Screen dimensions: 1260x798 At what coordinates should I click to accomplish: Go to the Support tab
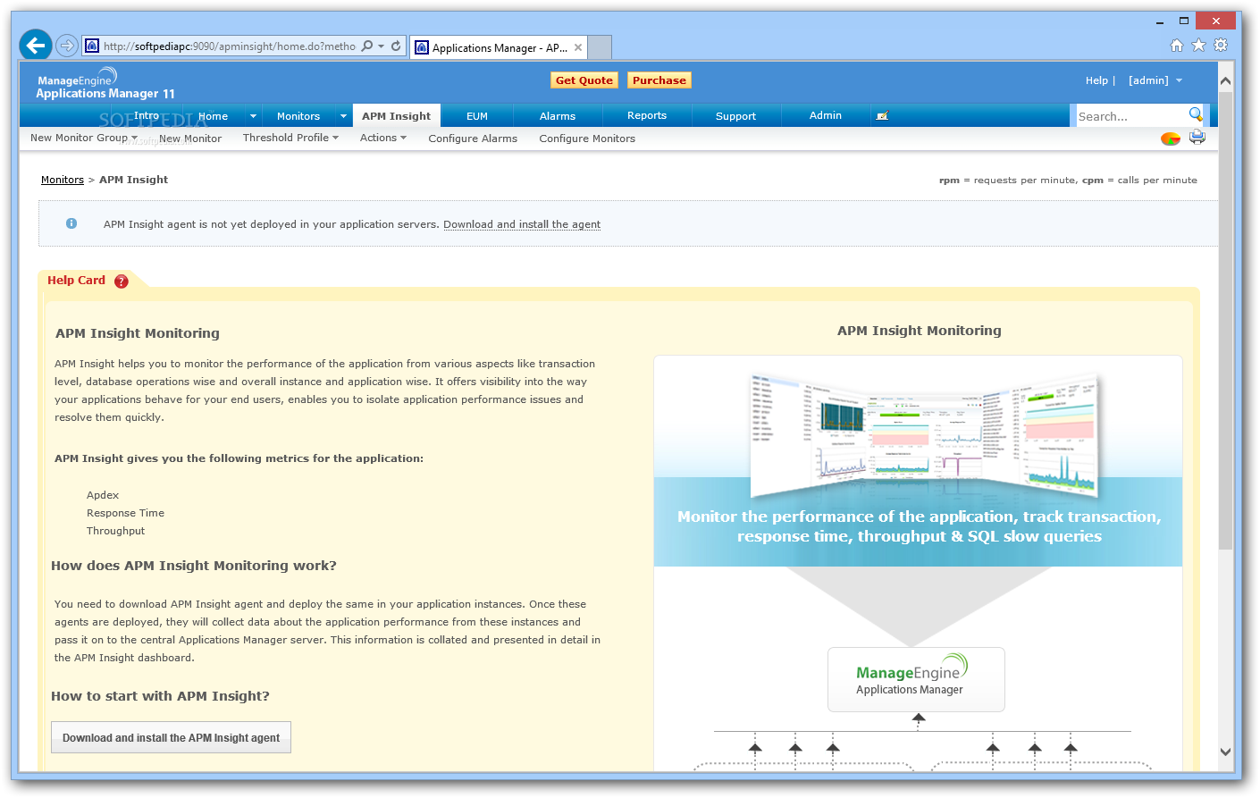click(x=736, y=116)
